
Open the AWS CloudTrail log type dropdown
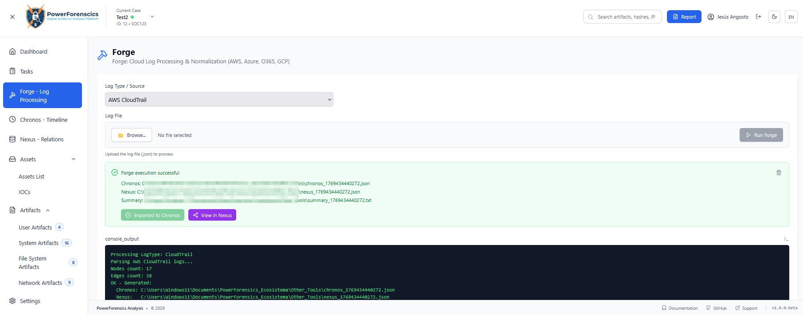[x=219, y=100]
